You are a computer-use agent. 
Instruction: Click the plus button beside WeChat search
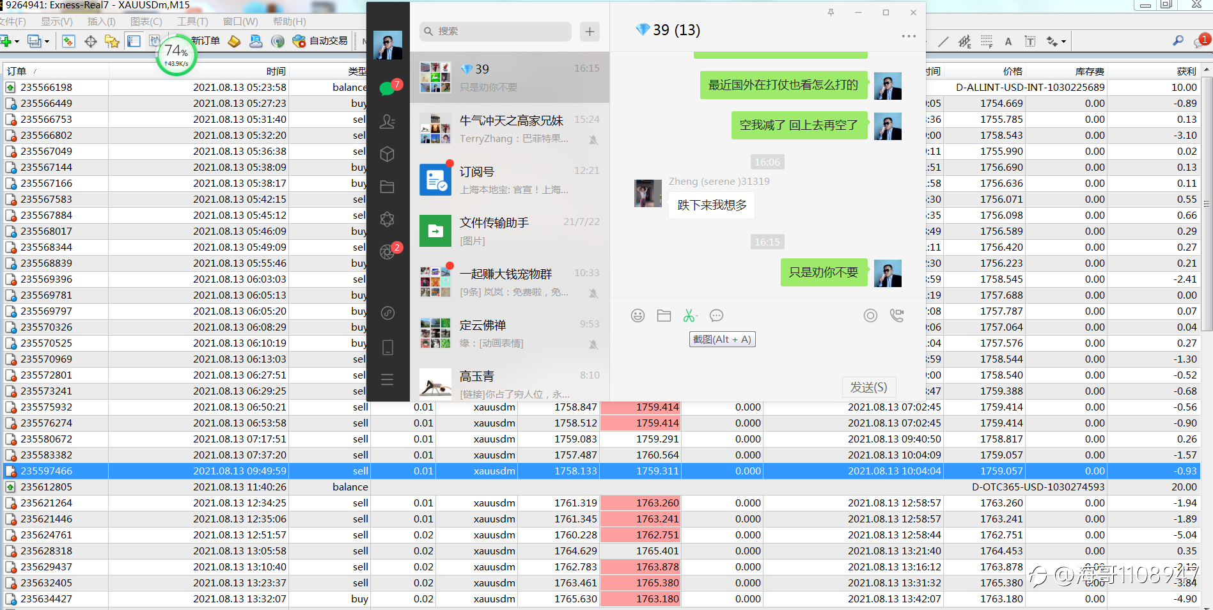(590, 31)
